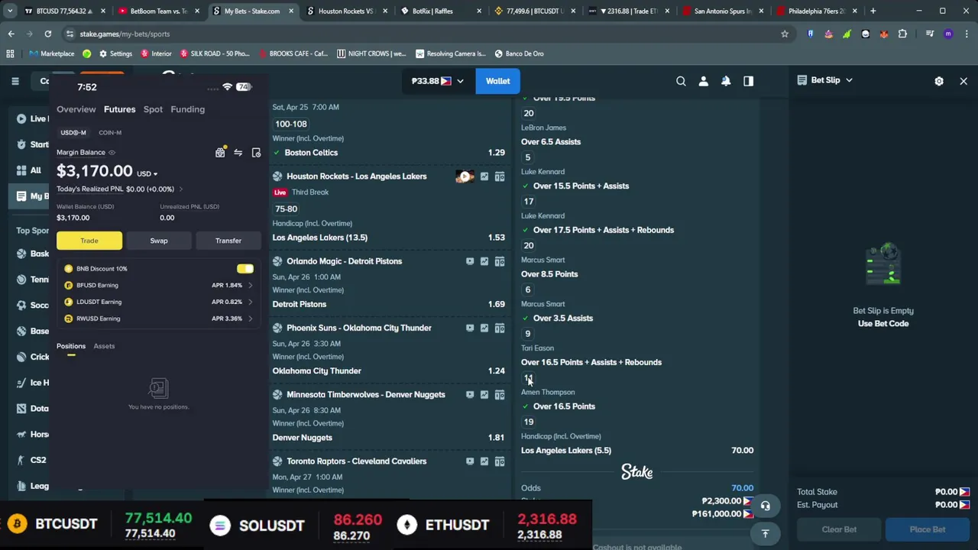Open the Stake search icon
The width and height of the screenshot is (978, 550).
pyautogui.click(x=681, y=81)
